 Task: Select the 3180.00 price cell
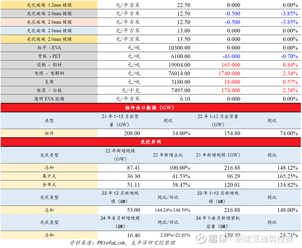181,82
